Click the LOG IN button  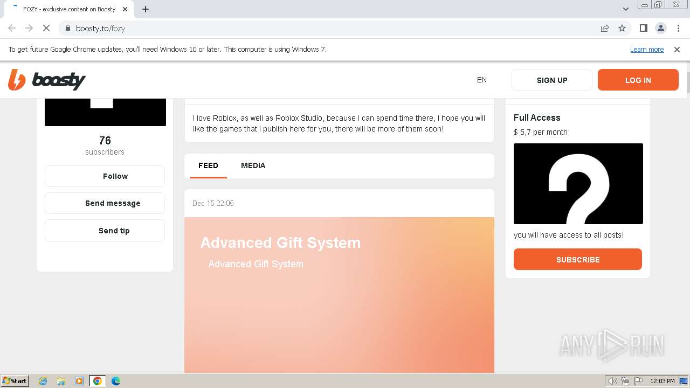click(x=638, y=80)
